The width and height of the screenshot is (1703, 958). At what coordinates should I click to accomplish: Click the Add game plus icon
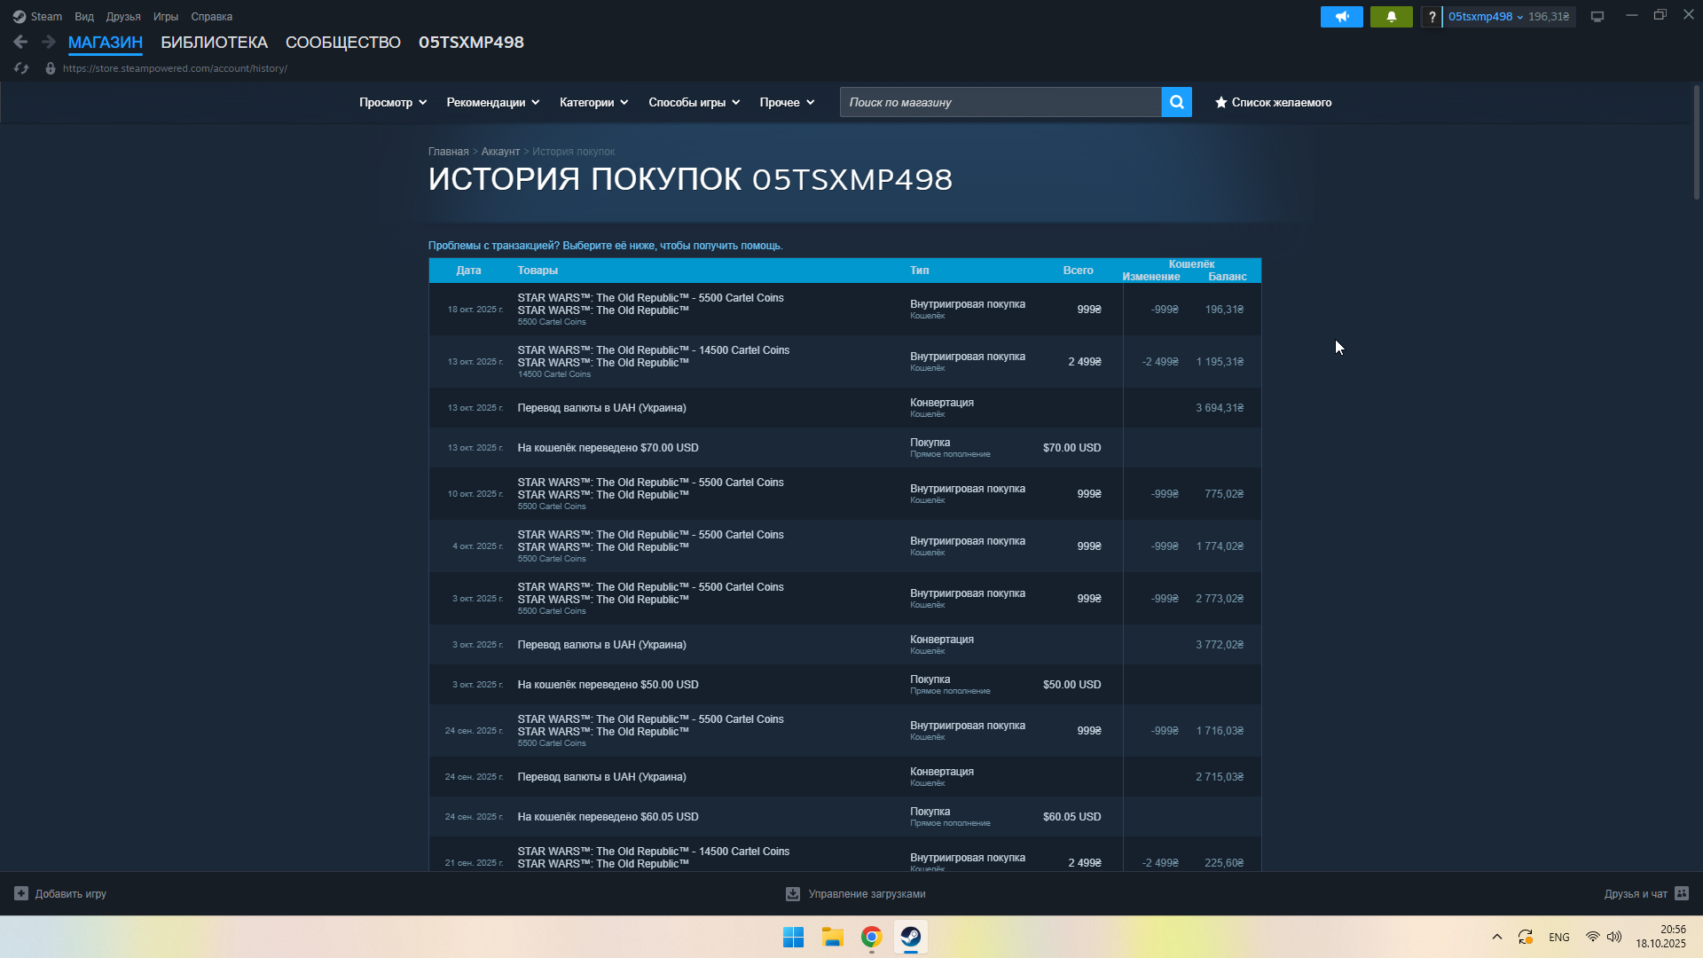coord(21,893)
